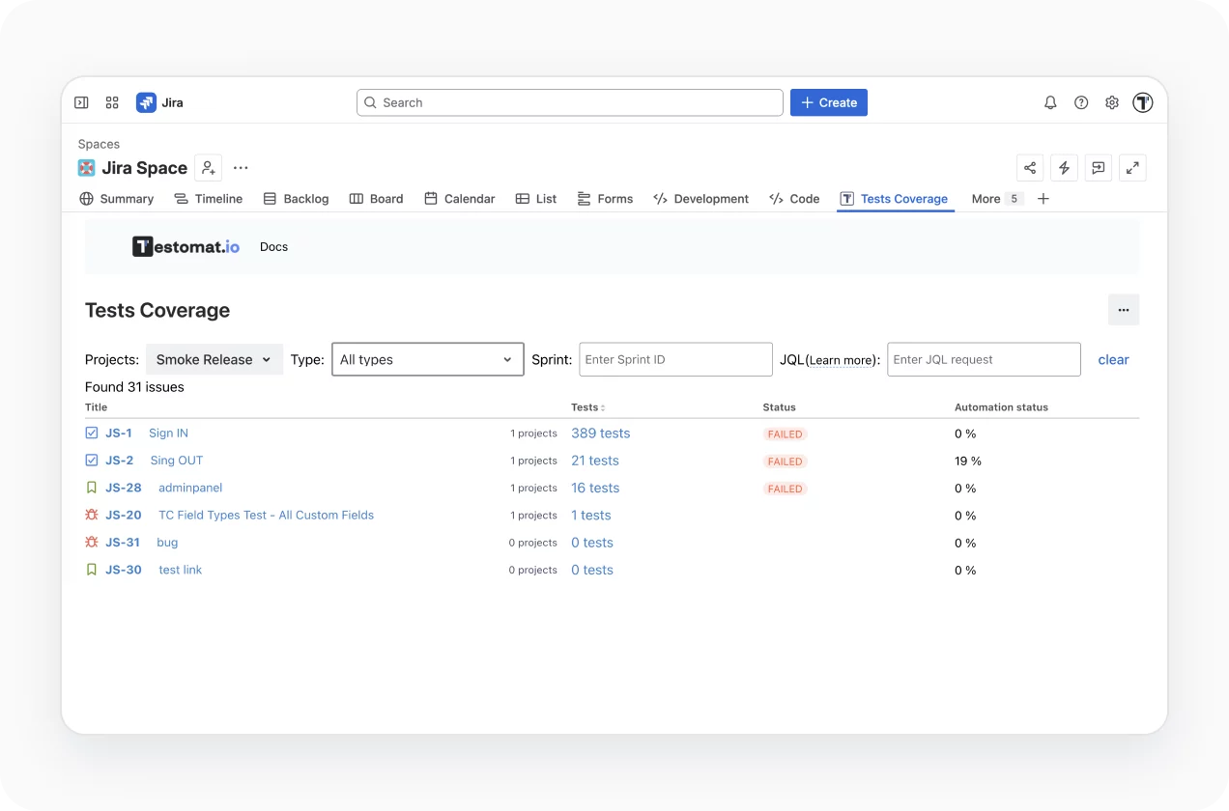The image size is (1229, 811).
Task: Click the Jira Space life-ring icon
Action: [x=87, y=168]
